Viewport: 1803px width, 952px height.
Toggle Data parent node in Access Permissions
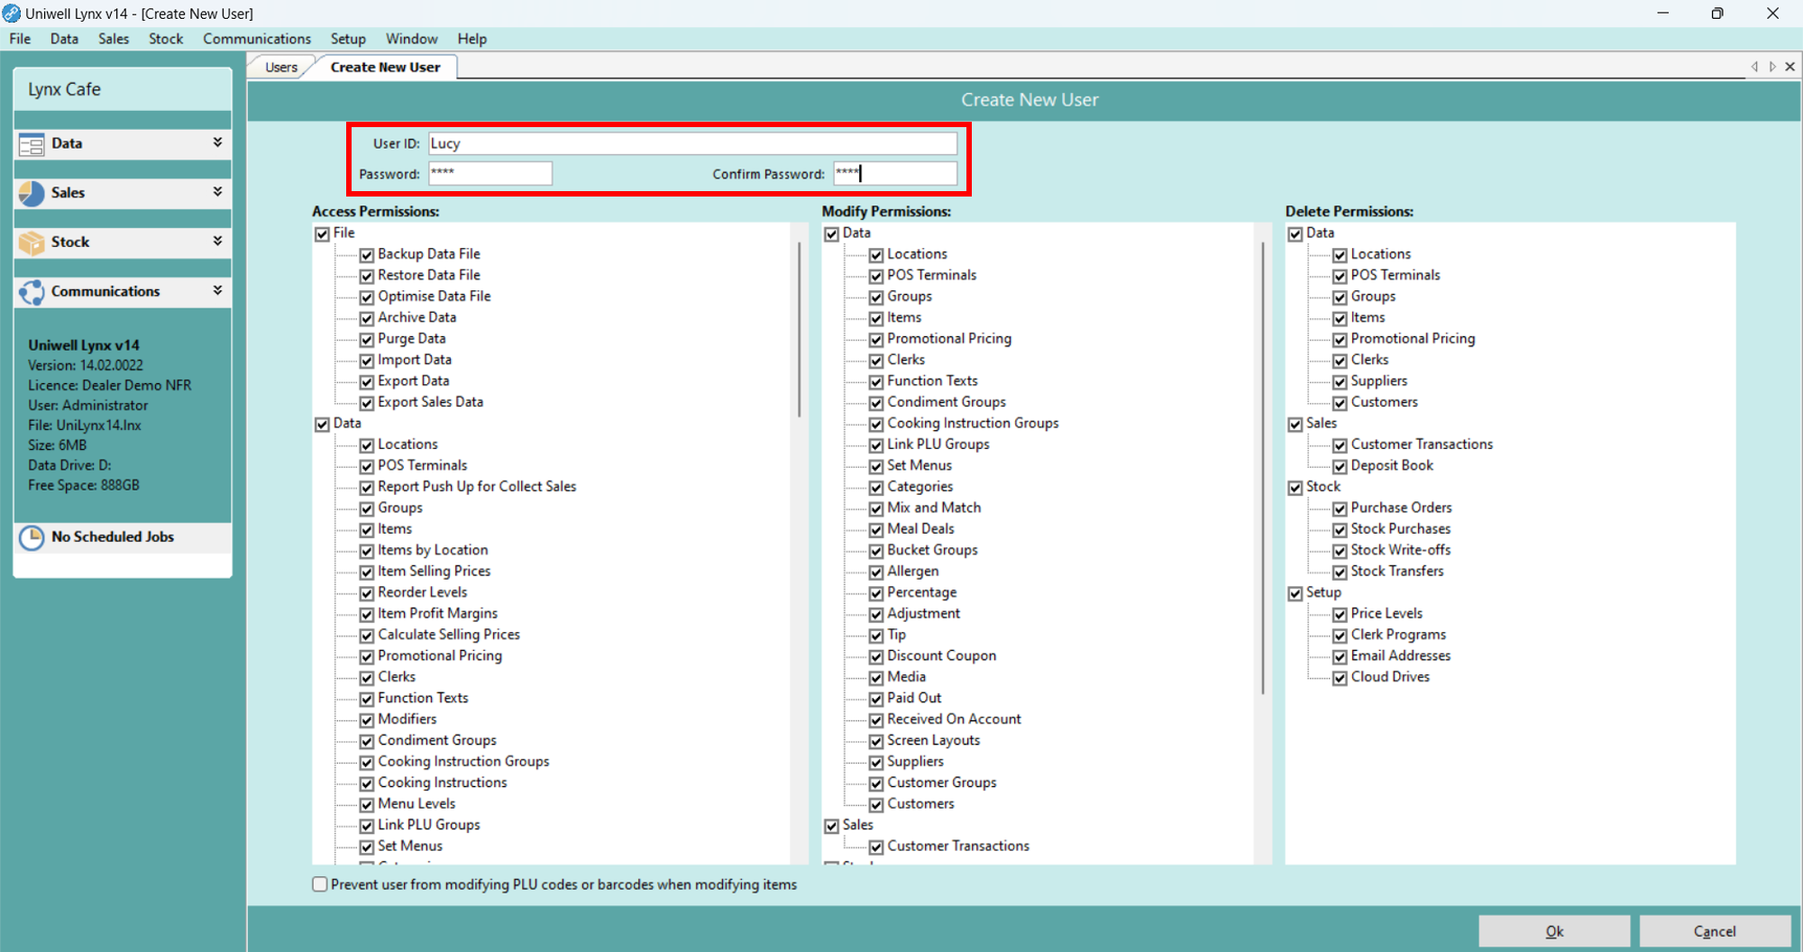click(x=322, y=425)
